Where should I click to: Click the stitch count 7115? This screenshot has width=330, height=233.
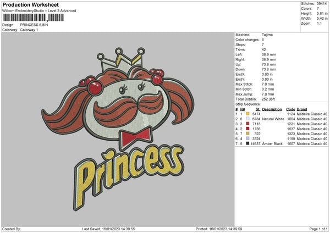pos(256,124)
